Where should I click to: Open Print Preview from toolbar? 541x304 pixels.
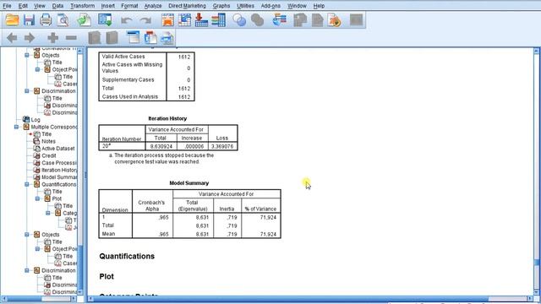click(63, 20)
